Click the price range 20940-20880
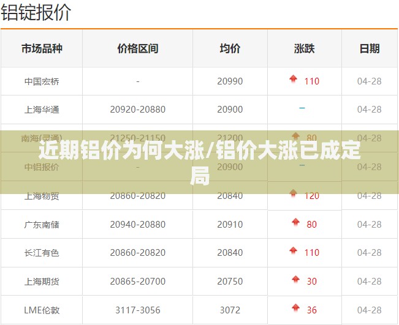The width and height of the screenshot is (399, 325). (138, 225)
